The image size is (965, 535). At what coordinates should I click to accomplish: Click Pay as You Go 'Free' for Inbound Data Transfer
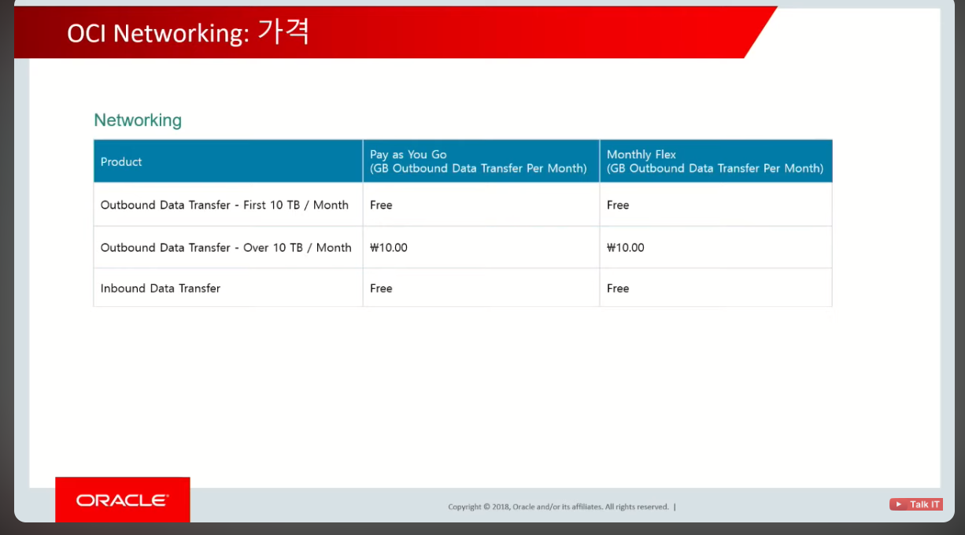click(x=381, y=288)
